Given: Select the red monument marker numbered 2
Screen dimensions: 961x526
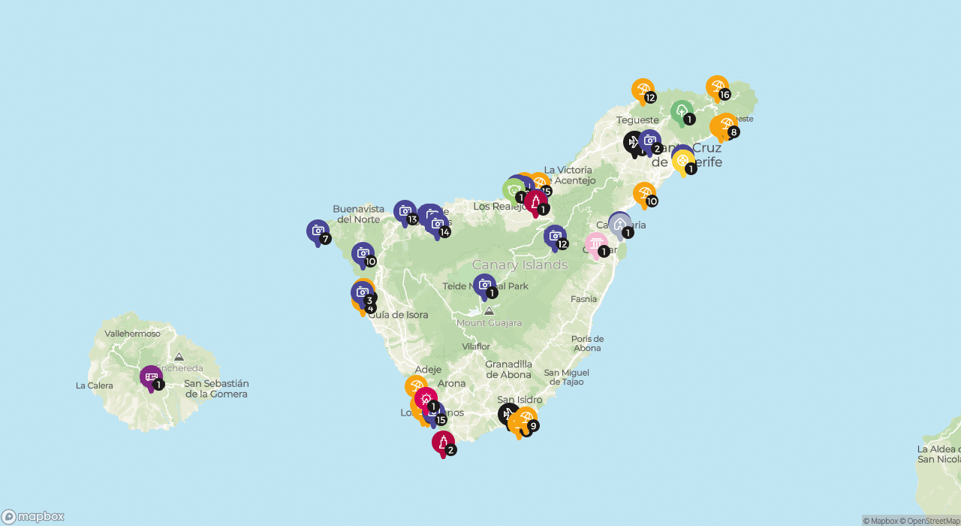Looking at the screenshot, I should click(443, 442).
